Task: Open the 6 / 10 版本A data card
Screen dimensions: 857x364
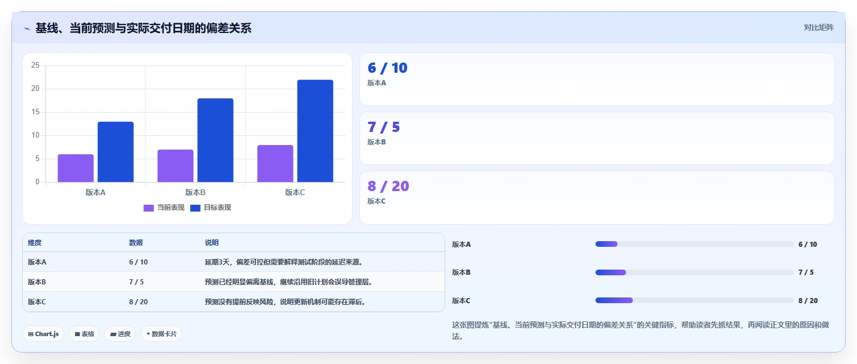Action: 597,79
